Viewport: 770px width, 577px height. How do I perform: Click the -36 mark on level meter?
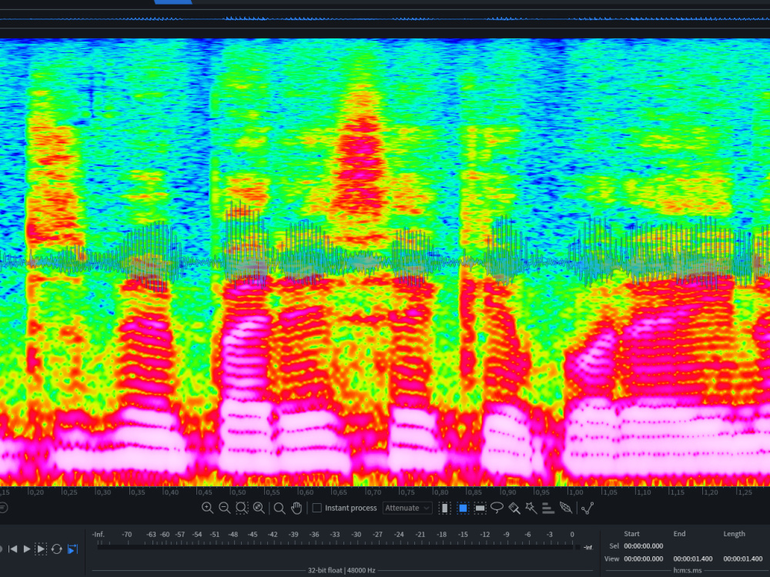pyautogui.click(x=313, y=535)
